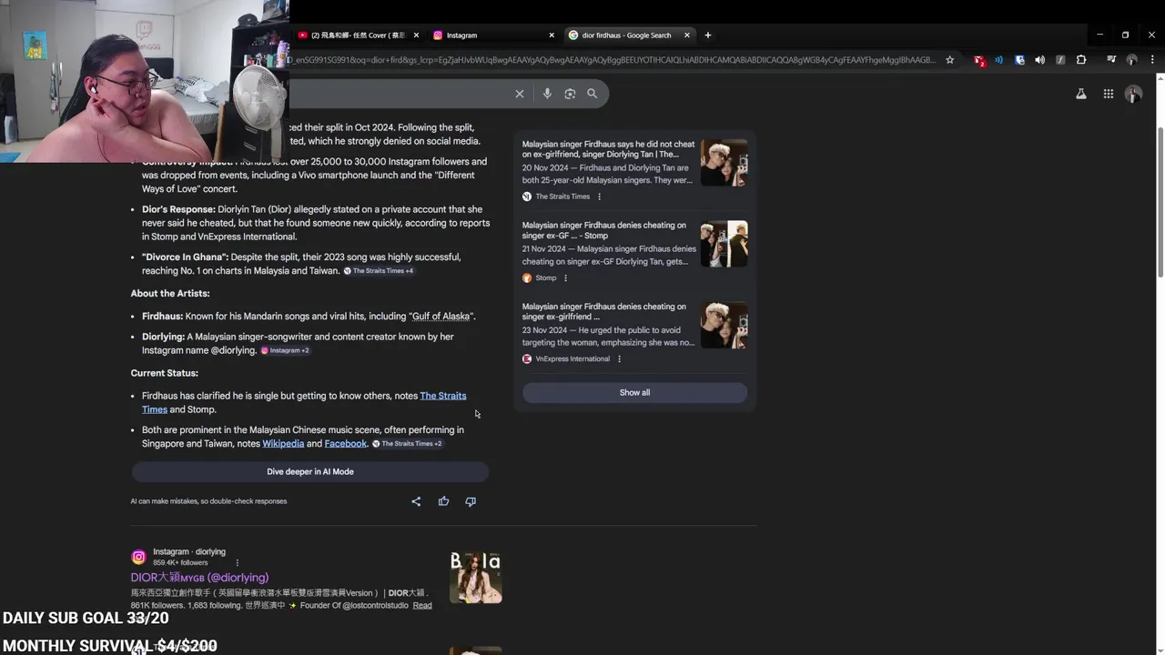1165x655 pixels.
Task: Click the VnExpress article thumbnail
Action: tap(724, 326)
